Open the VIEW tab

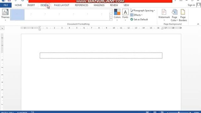[126, 5]
